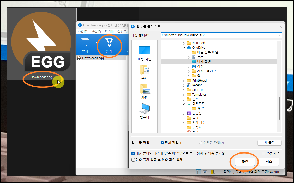Image resolution: width=294 pixels, height=183 pixels.
Task: Confirm extraction with the 확인 button
Action: pos(245,162)
